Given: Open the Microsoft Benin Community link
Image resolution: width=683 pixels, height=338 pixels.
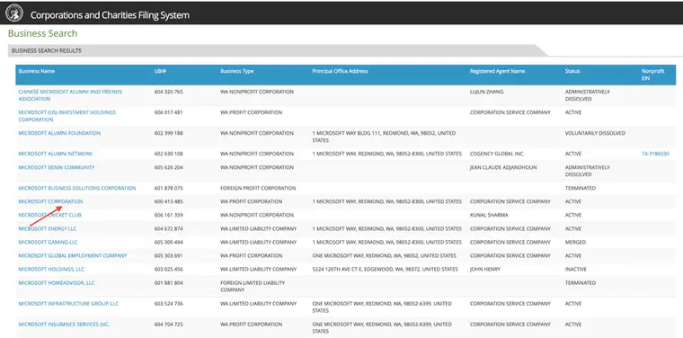Looking at the screenshot, I should point(57,167).
